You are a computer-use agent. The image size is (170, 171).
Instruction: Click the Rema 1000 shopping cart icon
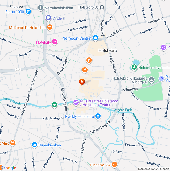pyautogui.click(x=28, y=11)
